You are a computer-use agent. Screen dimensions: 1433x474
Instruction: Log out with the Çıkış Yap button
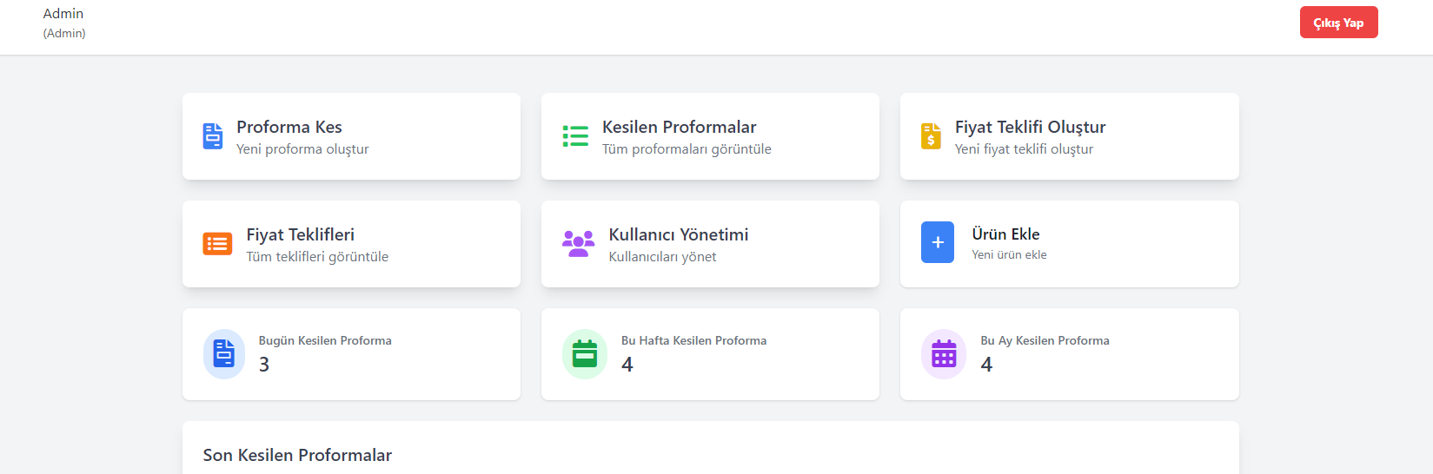[x=1339, y=23]
